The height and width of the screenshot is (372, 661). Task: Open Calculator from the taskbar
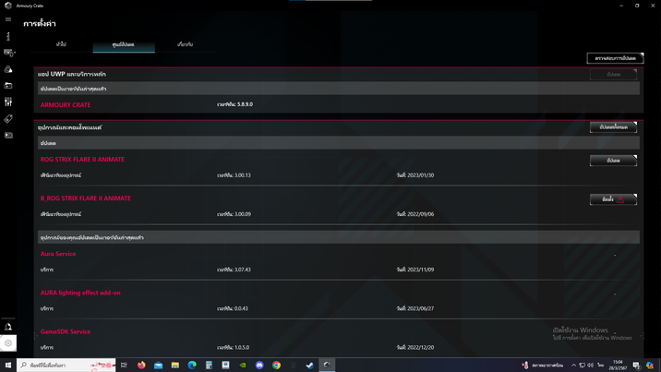(209, 366)
